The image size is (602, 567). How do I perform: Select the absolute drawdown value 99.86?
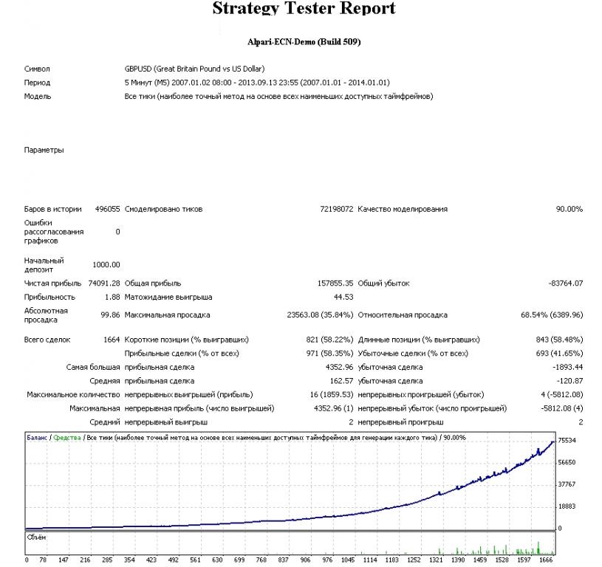[110, 315]
